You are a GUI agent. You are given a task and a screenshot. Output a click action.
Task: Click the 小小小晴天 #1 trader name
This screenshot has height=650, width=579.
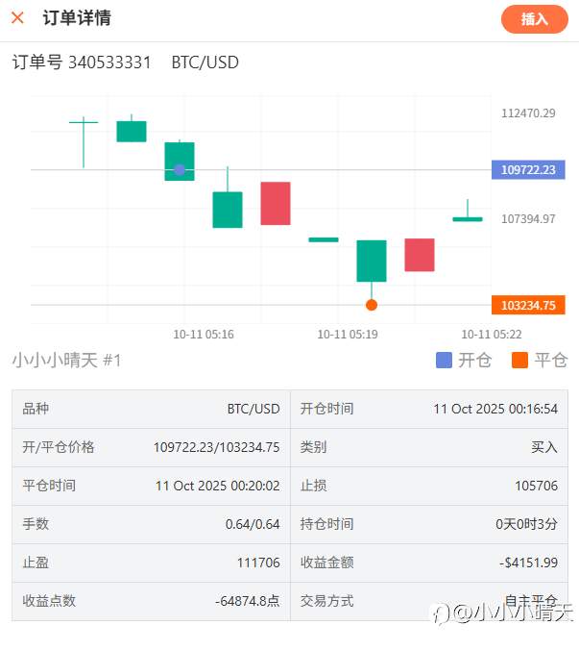67,361
